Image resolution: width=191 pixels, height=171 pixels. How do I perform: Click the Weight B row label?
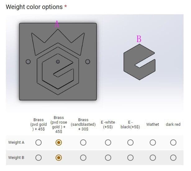point(16,158)
